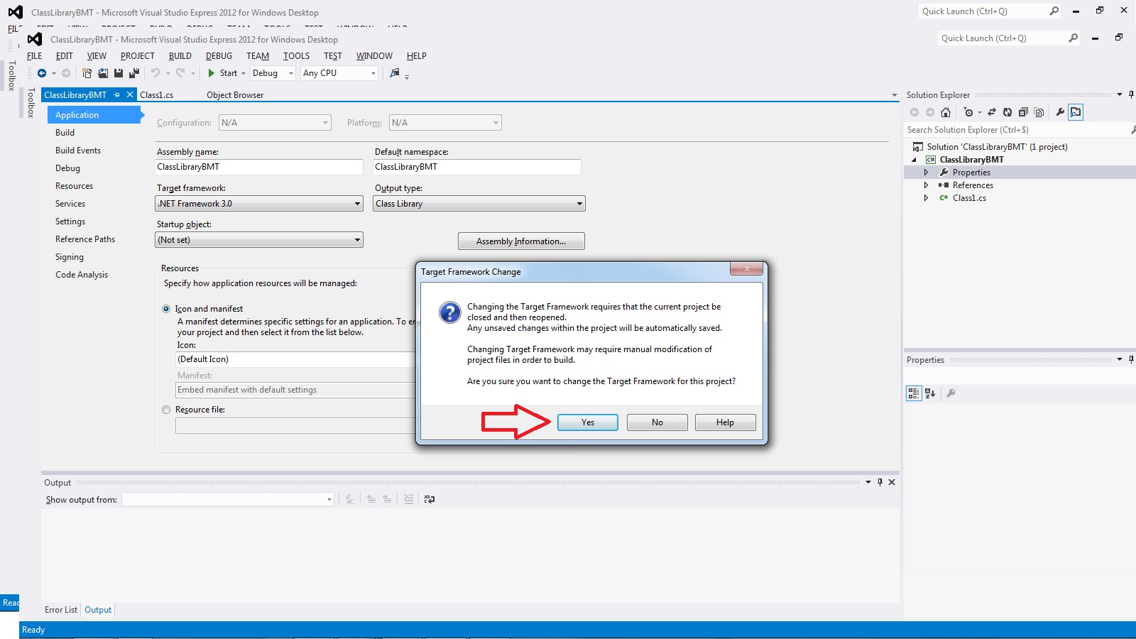Viewport: 1136px width, 639px height.
Task: Open the Error List tab
Action: 61,610
